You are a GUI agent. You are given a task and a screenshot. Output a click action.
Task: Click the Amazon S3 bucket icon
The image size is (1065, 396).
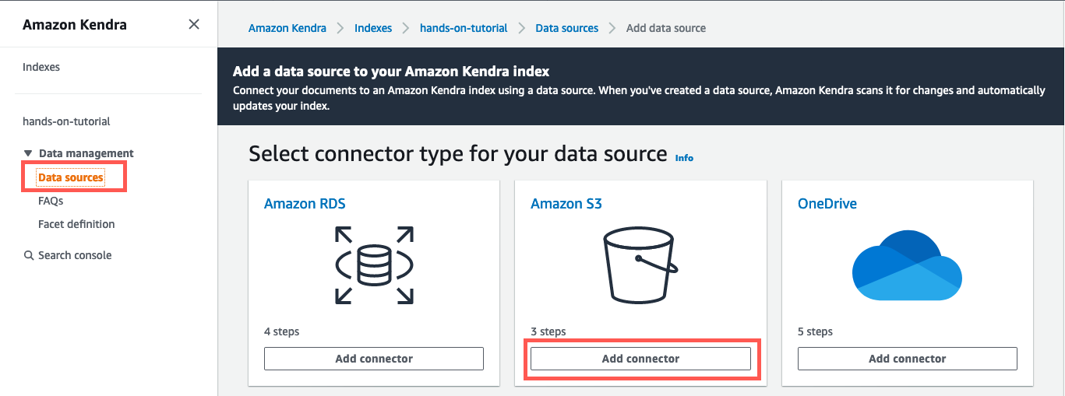640,266
